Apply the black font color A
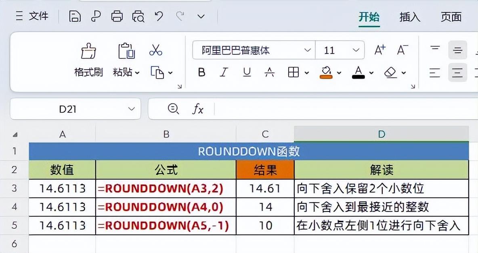Screen dimensions: 478x253 pos(358,73)
